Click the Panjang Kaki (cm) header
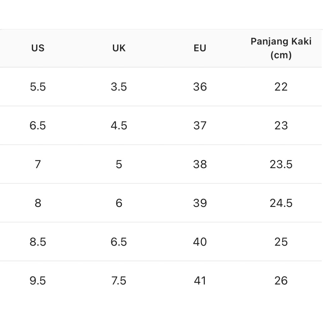This screenshot has width=323, height=323. (x=281, y=48)
